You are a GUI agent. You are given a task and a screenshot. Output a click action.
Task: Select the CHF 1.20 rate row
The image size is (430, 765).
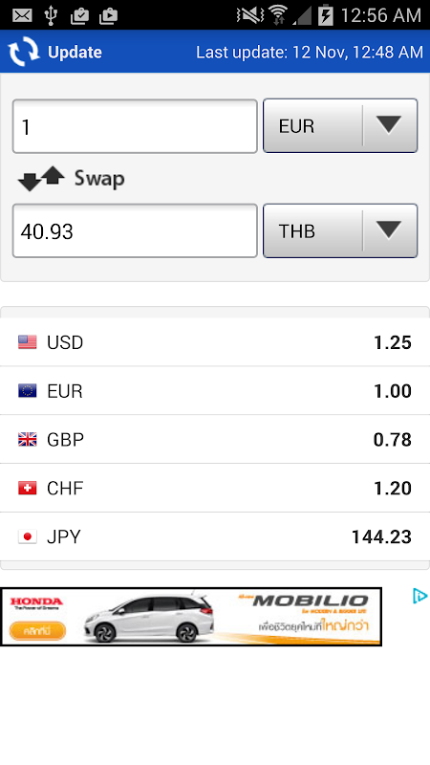pos(215,488)
